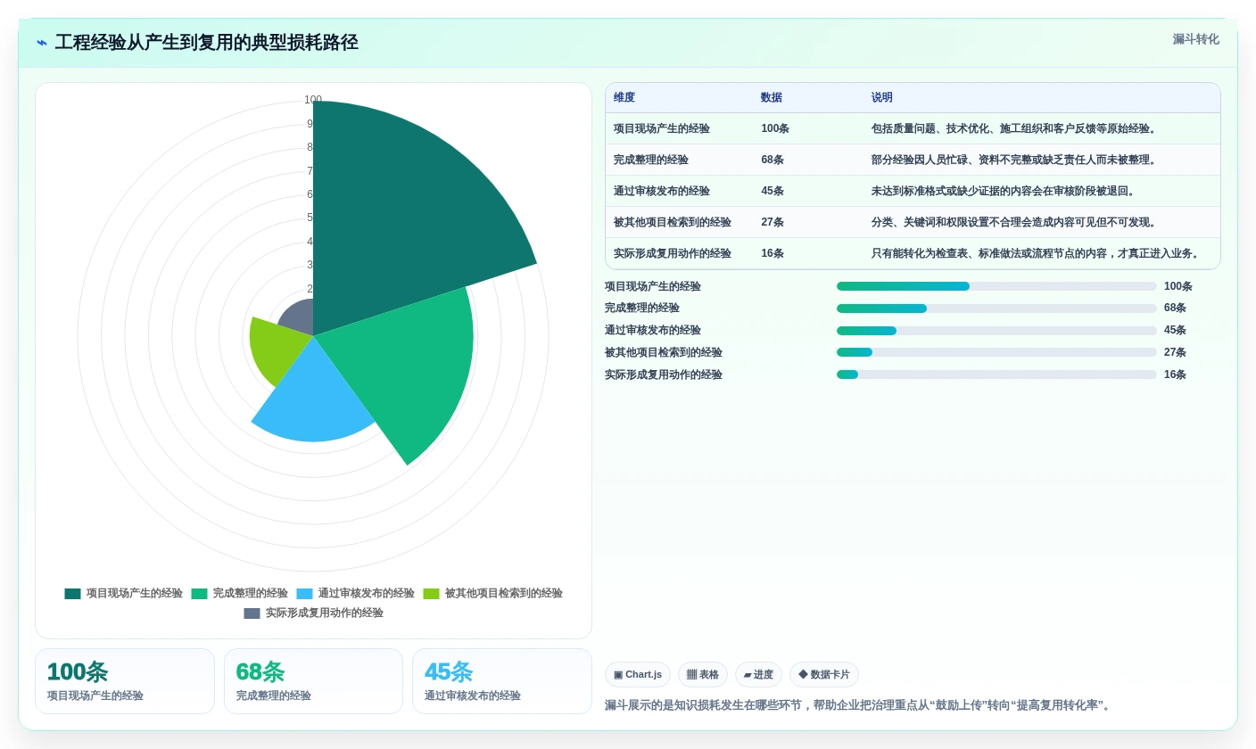Viewport: 1256px width, 749px height.
Task: Toggle legend swatch for 项目现场产生的经验
Action: click(x=72, y=593)
